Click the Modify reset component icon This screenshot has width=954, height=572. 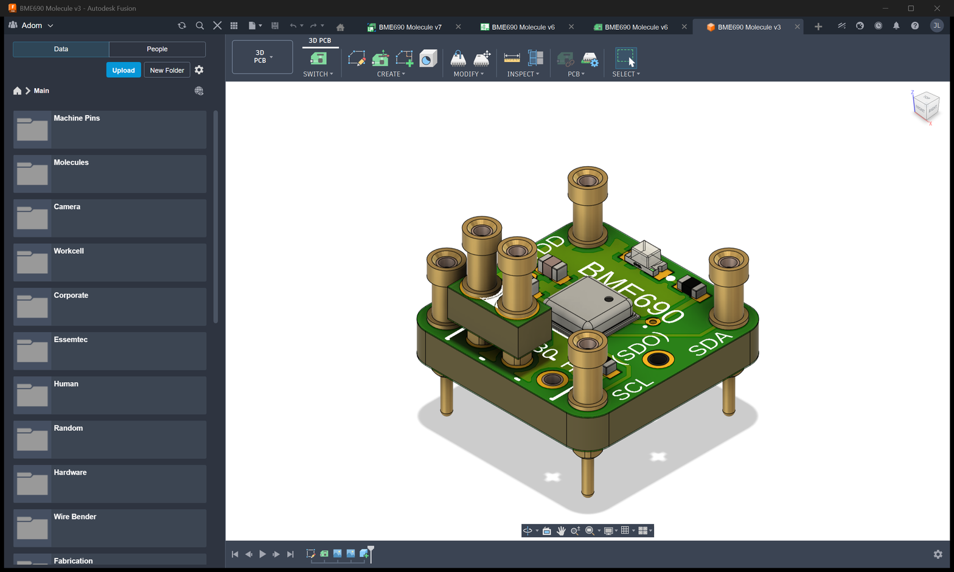click(x=458, y=58)
